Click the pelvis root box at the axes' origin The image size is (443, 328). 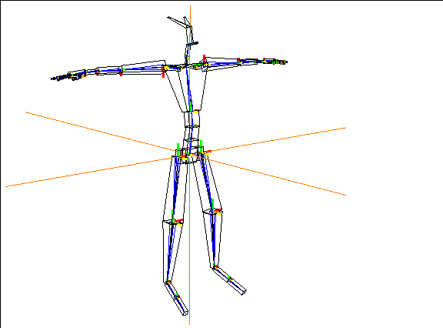[192, 155]
